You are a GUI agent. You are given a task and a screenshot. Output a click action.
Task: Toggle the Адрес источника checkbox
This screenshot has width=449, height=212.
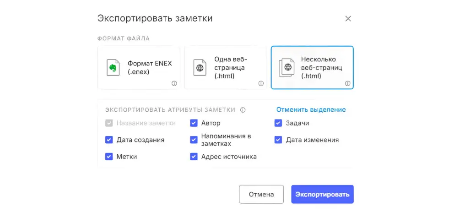(194, 157)
